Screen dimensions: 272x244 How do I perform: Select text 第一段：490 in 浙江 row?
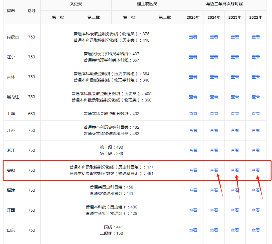[x=111, y=147]
